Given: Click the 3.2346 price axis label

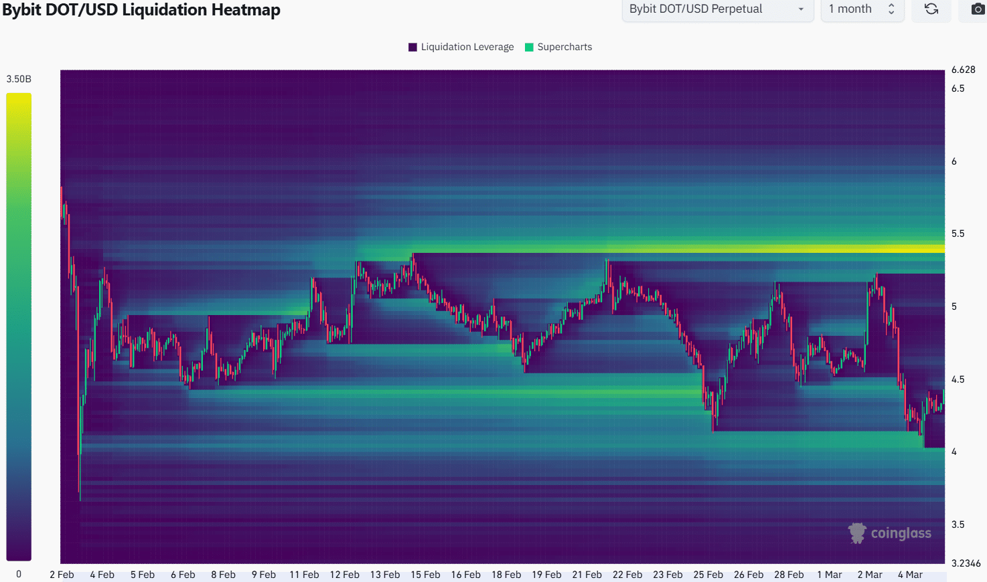Looking at the screenshot, I should 966,563.
